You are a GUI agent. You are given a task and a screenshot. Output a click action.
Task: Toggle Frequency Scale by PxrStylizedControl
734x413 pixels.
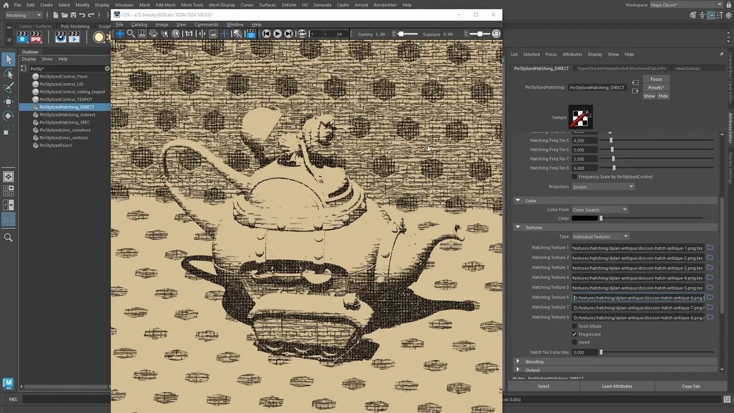click(574, 177)
